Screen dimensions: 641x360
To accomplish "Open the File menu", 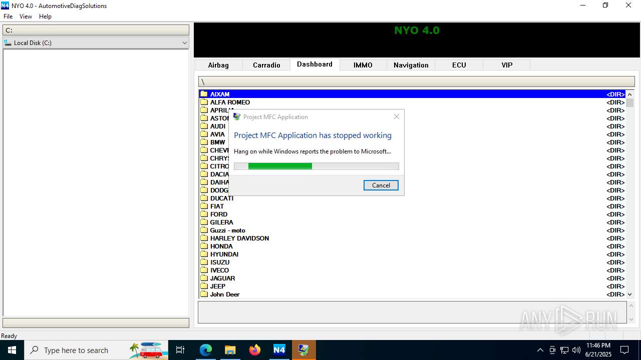I will click(8, 16).
